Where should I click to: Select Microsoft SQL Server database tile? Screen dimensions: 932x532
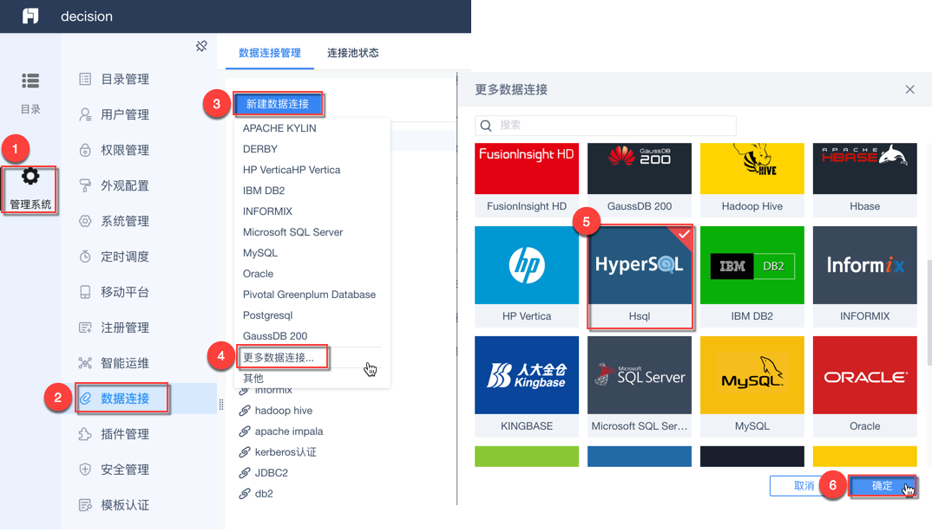(640, 386)
